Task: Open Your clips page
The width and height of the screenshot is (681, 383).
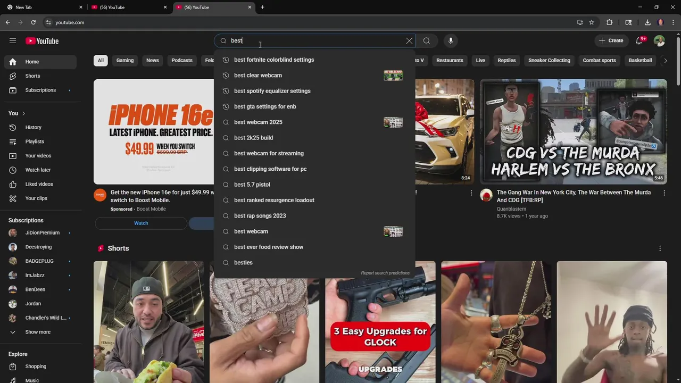Action: point(40,198)
